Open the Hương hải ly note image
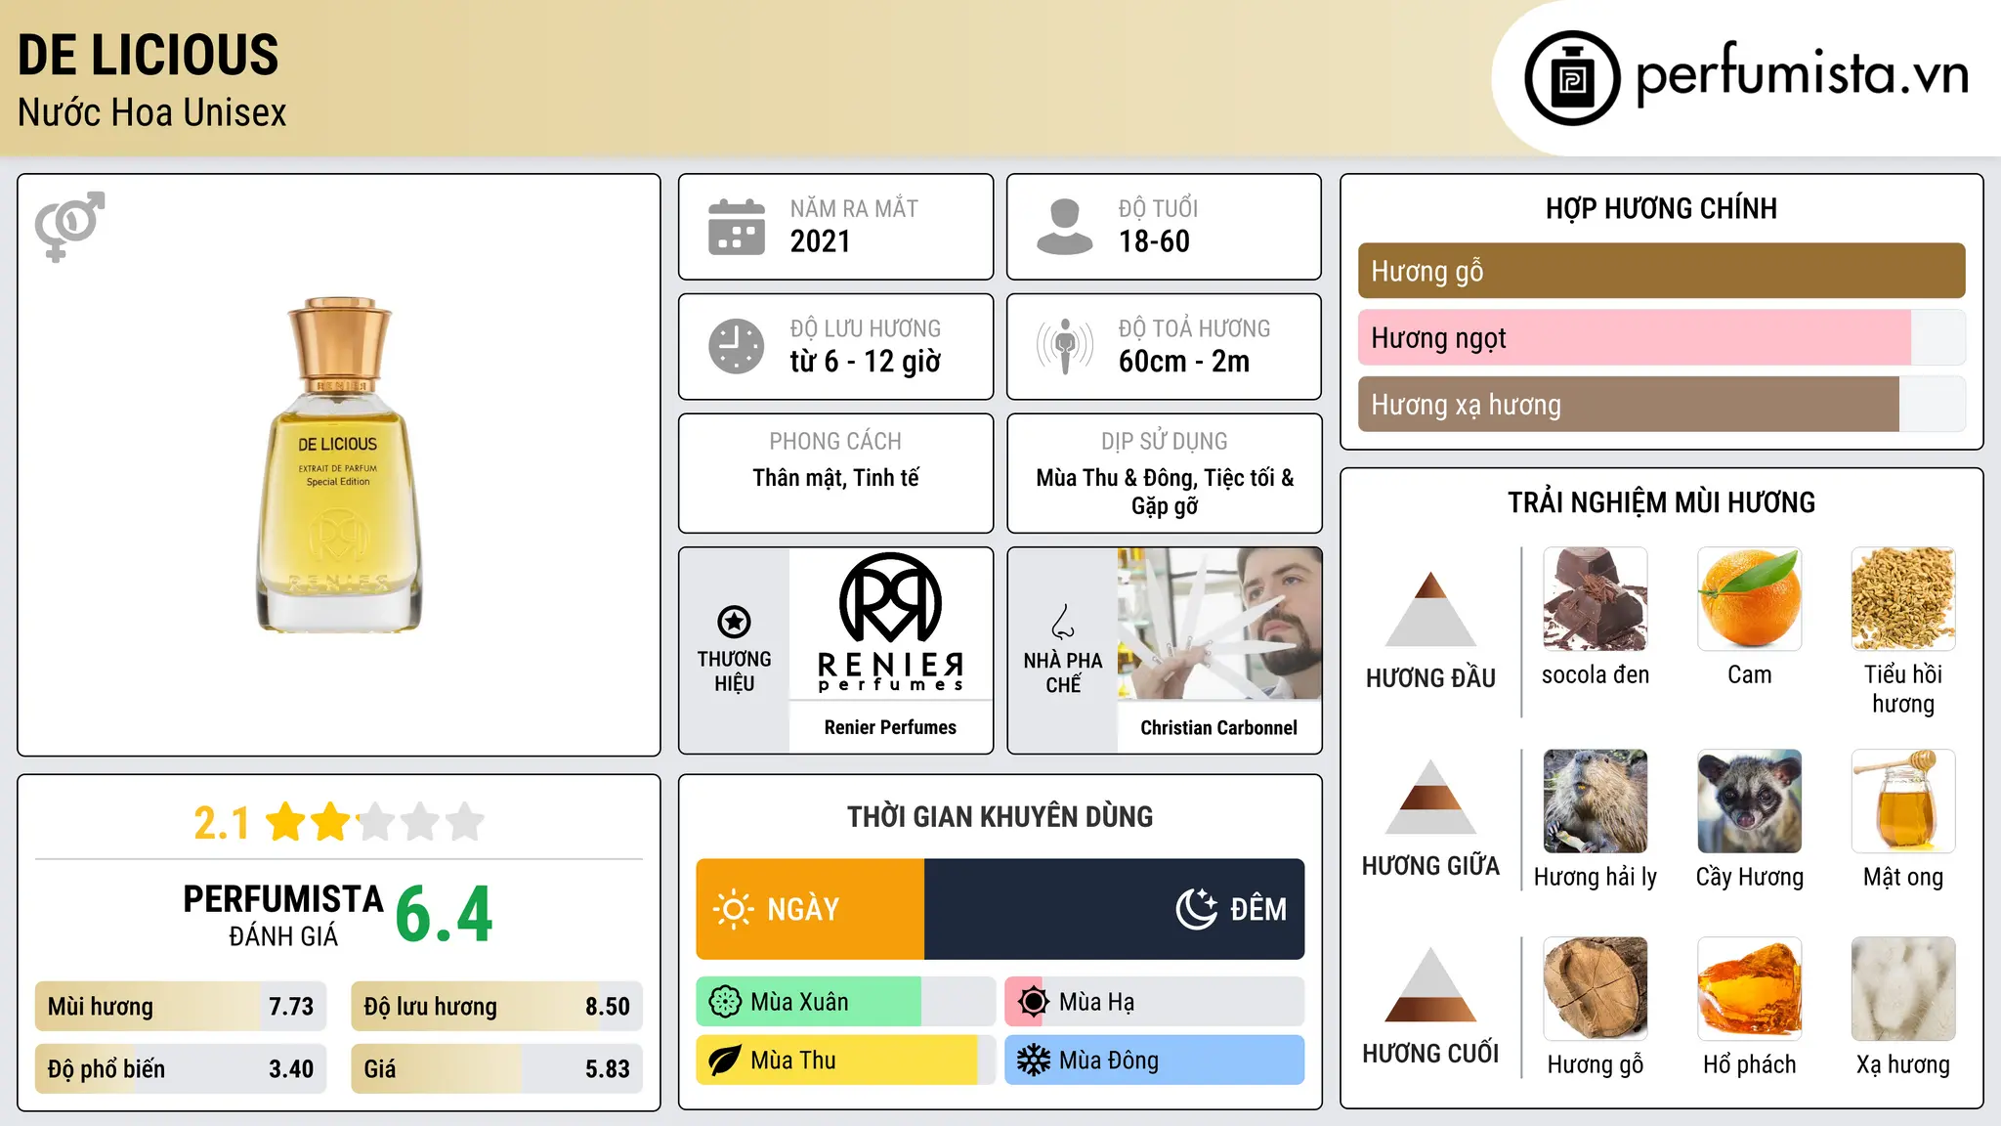The image size is (2001, 1126). (1596, 801)
